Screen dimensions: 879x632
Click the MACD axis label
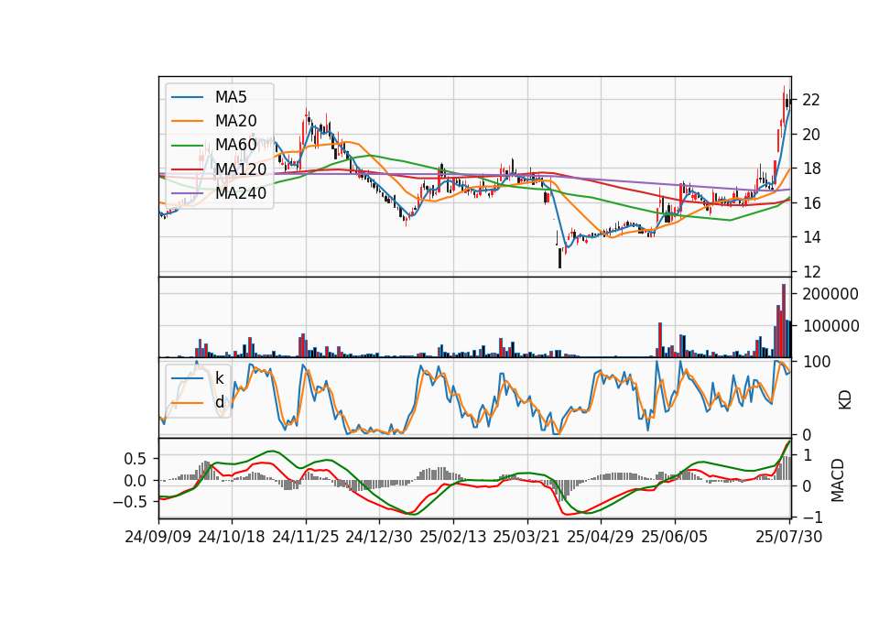point(838,480)
